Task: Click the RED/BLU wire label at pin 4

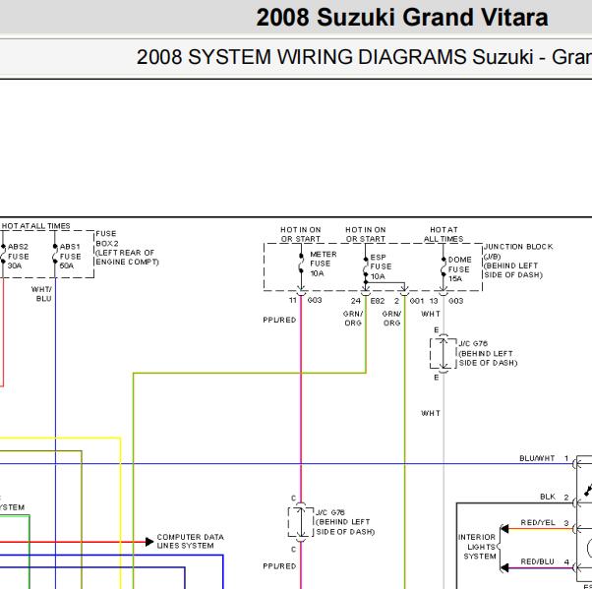Action: (x=537, y=561)
